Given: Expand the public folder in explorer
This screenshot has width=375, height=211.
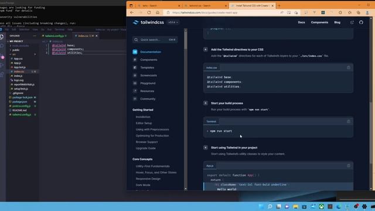Looking at the screenshot, I should click(x=16, y=50).
